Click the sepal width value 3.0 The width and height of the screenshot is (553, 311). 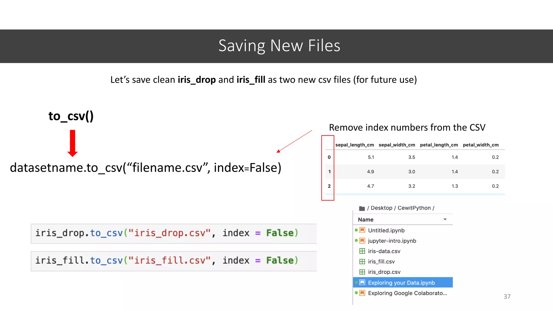(x=412, y=172)
